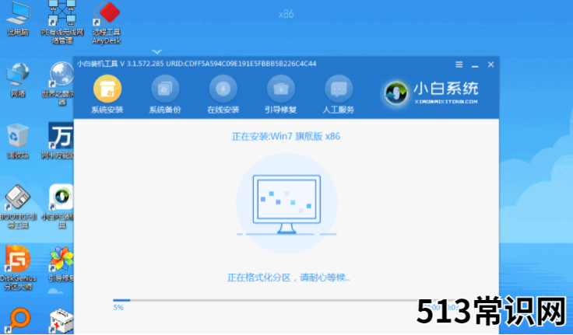Switch to 人工服务 tab
573x335 pixels.
[339, 95]
